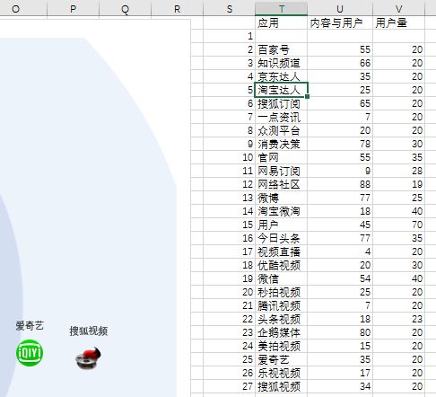This screenshot has height=397, width=436.
Task: Select the 微信 cell
Action: [x=282, y=278]
